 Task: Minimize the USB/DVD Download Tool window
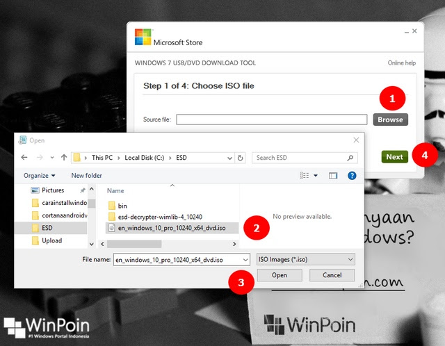(407, 31)
